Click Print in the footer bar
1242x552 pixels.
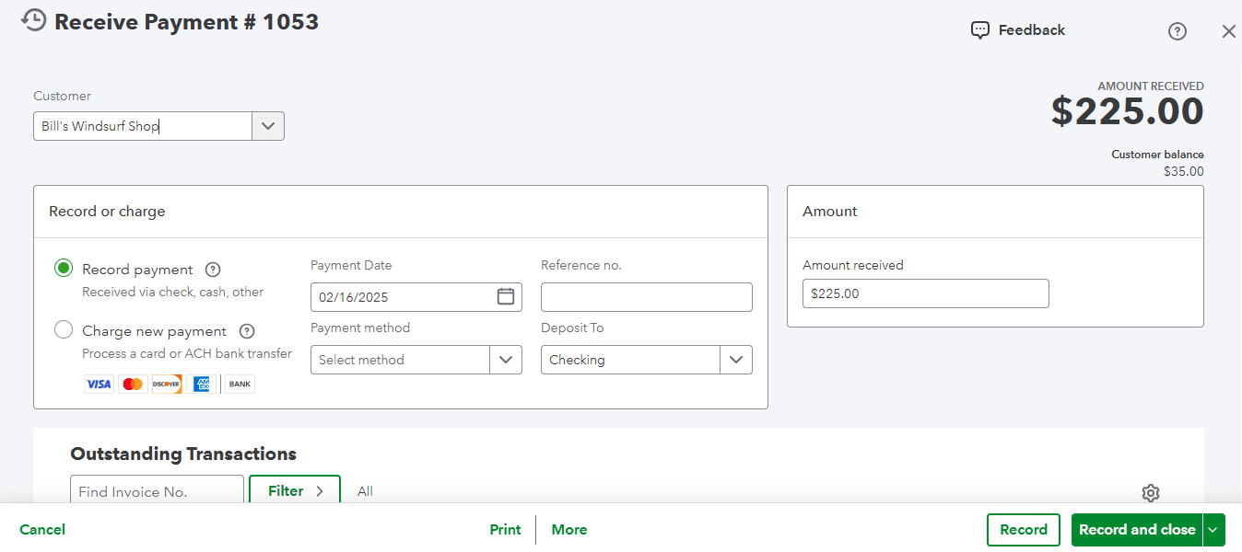click(505, 530)
